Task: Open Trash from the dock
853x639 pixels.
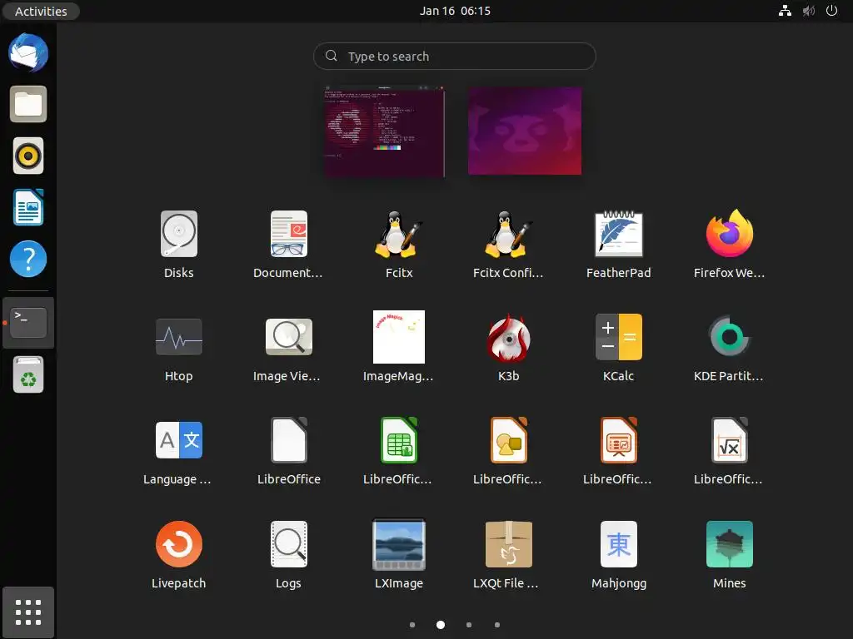Action: pos(28,374)
